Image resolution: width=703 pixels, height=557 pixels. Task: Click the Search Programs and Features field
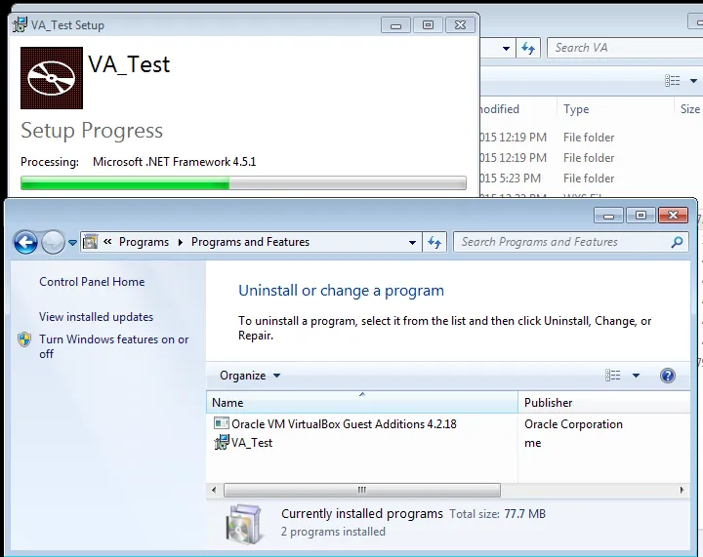coord(571,242)
